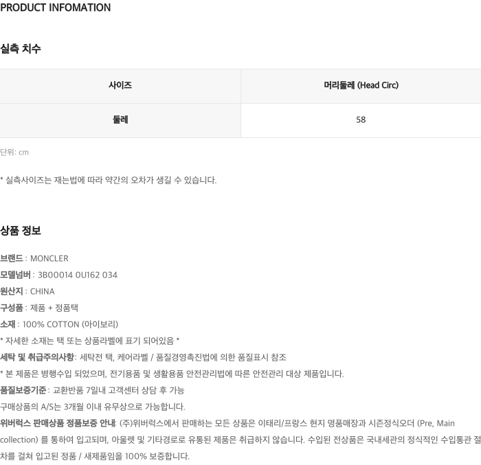The image size is (481, 465).
Task: Click the 실측사이즈 measurement error notice
Action: click(109, 180)
